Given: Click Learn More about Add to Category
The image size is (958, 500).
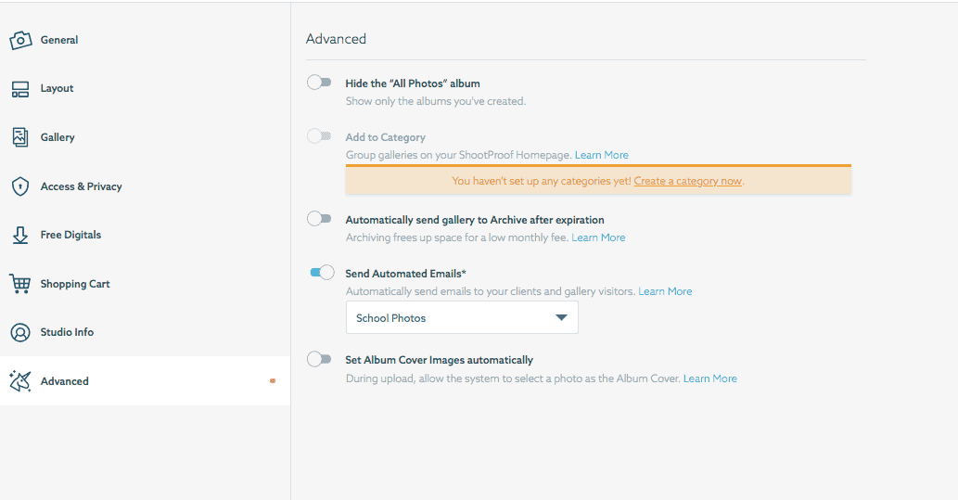Looking at the screenshot, I should click(601, 155).
